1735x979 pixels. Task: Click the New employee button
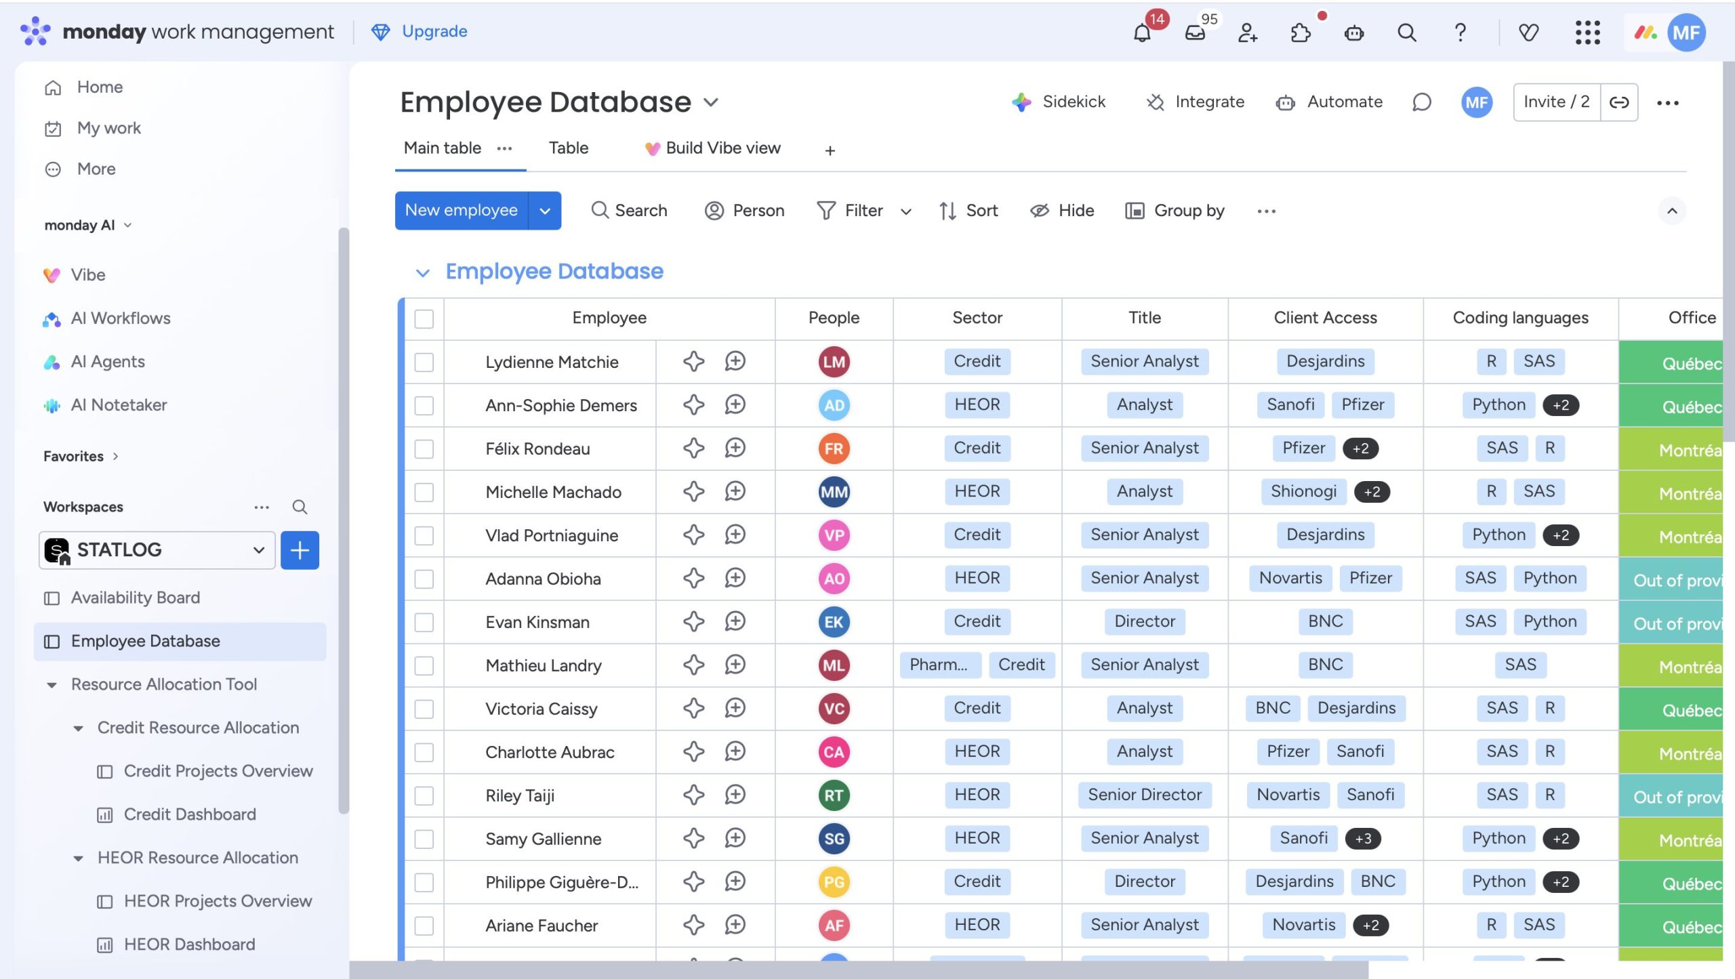tap(462, 211)
